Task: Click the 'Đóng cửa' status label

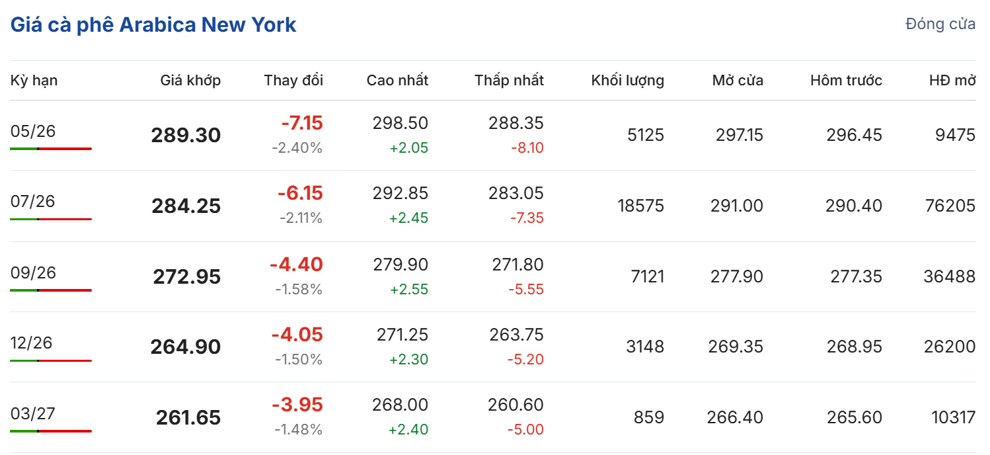Action: (940, 24)
